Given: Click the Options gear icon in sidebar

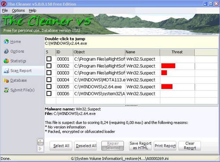Looking at the screenshot, I should (6, 51).
